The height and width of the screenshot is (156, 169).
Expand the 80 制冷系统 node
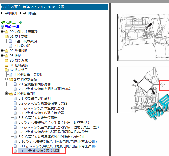[x=2, y=60]
